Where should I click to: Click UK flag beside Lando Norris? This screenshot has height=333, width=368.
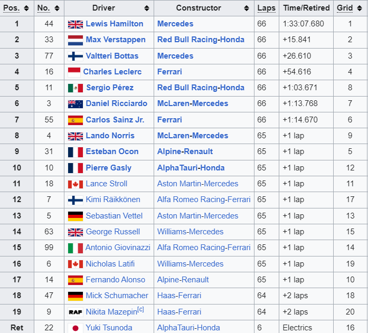[x=76, y=136]
